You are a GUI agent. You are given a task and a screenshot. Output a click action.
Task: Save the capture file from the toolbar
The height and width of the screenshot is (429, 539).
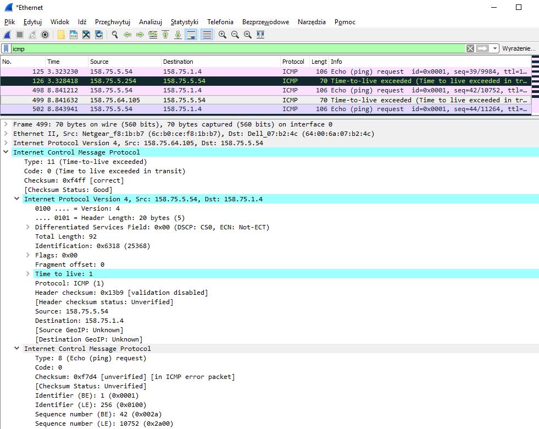point(74,35)
